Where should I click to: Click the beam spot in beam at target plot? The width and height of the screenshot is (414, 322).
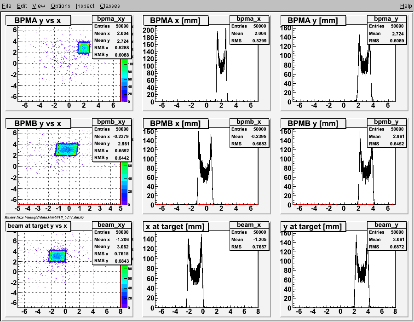(x=57, y=256)
